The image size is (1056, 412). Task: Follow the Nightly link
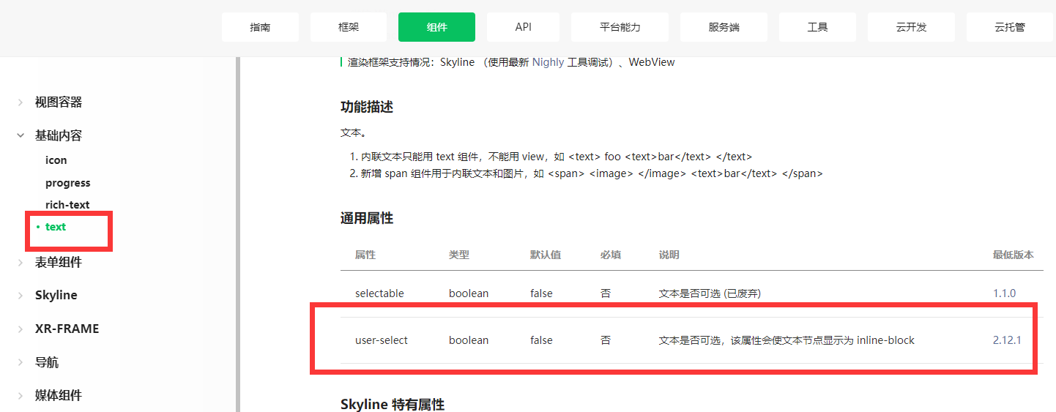click(x=548, y=62)
